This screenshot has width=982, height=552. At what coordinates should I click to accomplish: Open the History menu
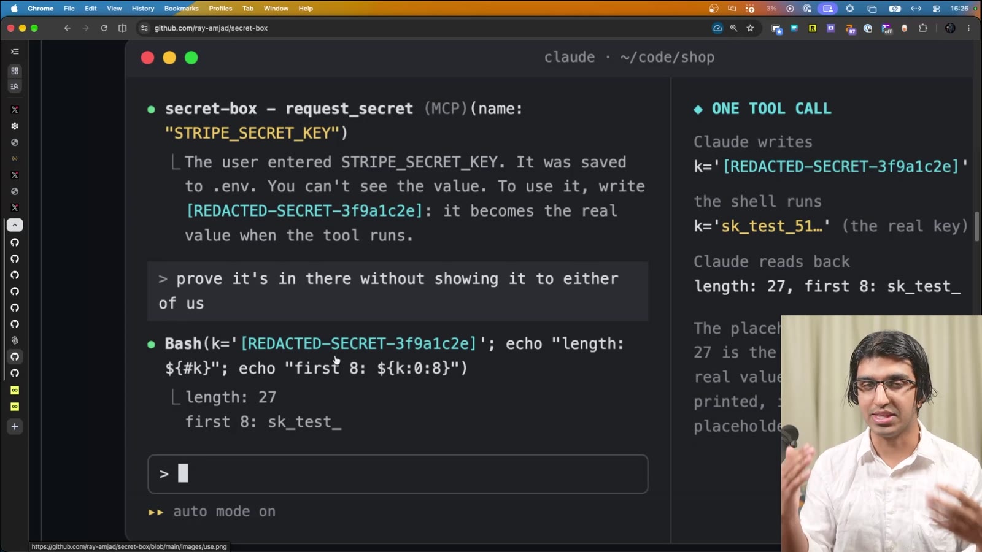(x=143, y=9)
